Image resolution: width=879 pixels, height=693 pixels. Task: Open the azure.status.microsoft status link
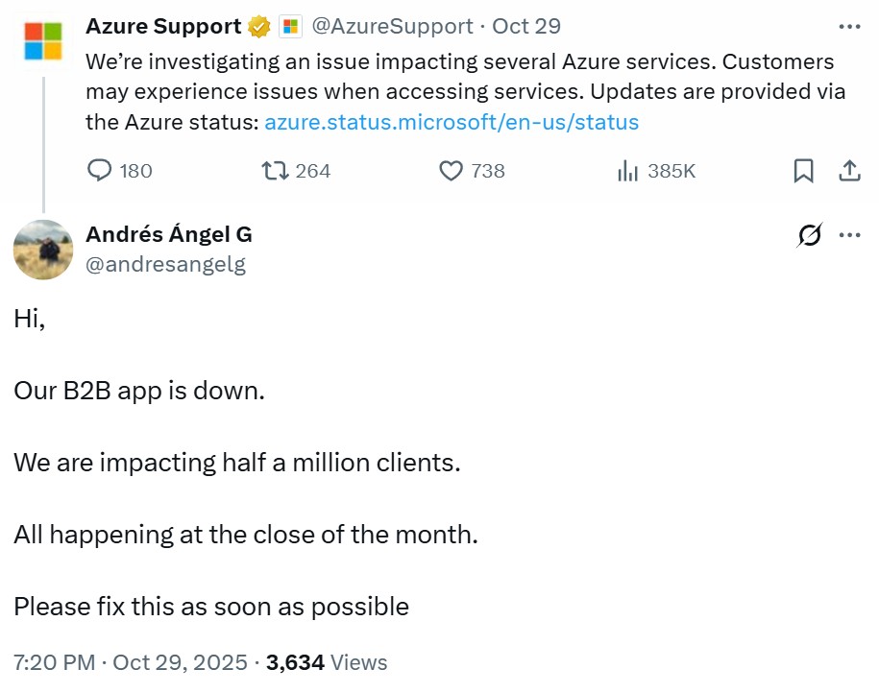(x=452, y=122)
